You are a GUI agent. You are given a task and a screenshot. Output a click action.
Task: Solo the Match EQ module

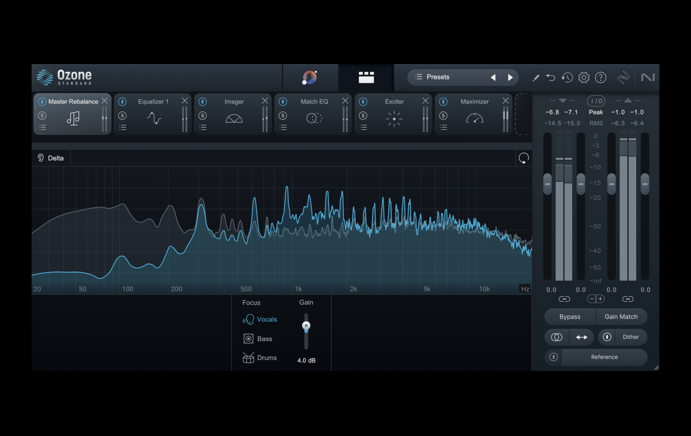coord(283,116)
